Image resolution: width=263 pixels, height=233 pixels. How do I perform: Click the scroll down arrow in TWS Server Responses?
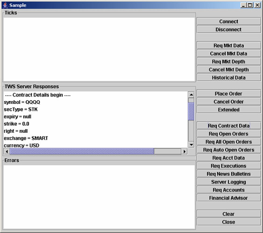pos(191,144)
